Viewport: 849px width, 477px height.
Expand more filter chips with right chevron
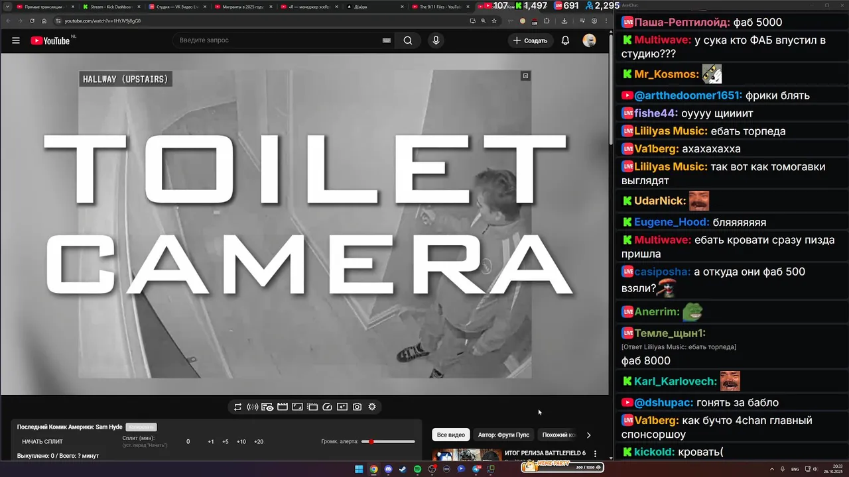tap(588, 435)
